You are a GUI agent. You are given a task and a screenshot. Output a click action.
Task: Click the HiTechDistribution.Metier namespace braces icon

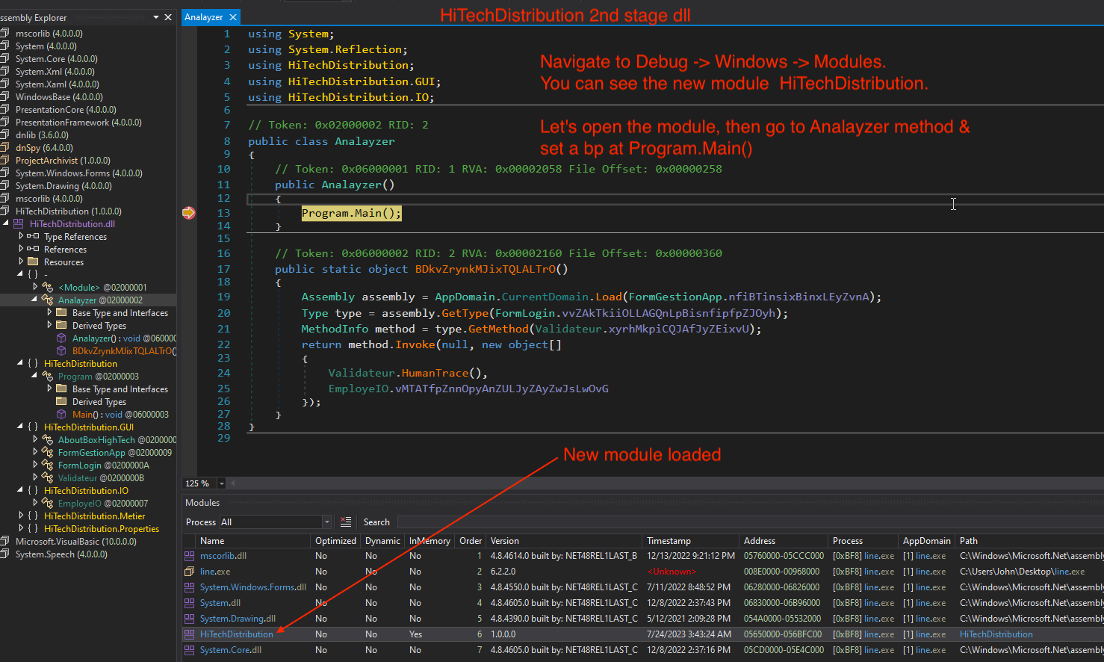[x=33, y=516]
